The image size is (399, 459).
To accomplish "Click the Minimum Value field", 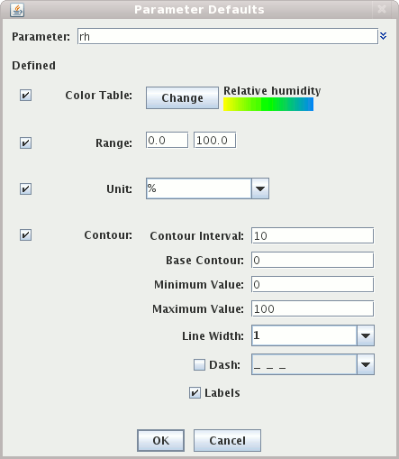I will tap(313, 284).
